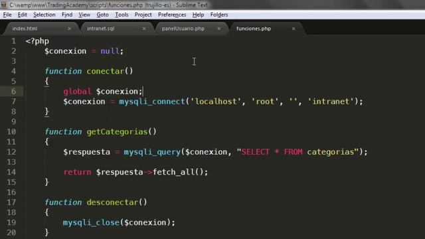Click the getCategorias function name

[x=117, y=131]
